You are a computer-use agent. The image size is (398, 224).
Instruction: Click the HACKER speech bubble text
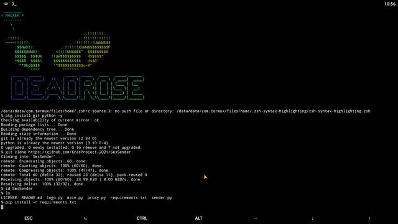12,15
